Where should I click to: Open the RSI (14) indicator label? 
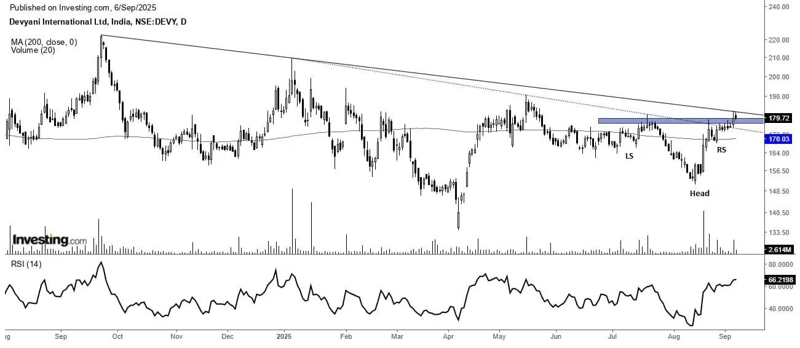(x=27, y=264)
